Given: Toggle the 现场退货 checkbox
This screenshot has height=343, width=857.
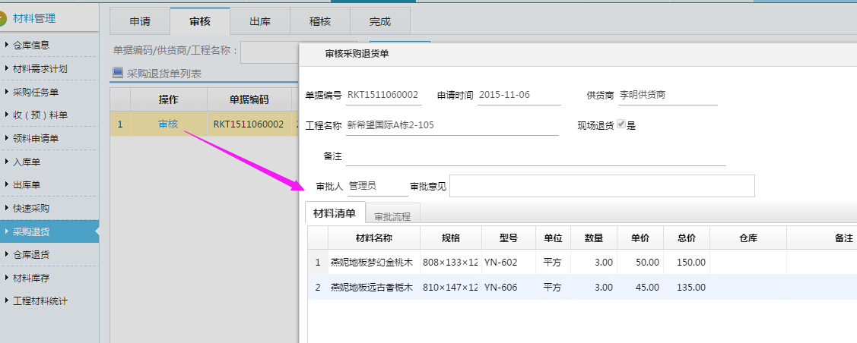Looking at the screenshot, I should [x=621, y=124].
